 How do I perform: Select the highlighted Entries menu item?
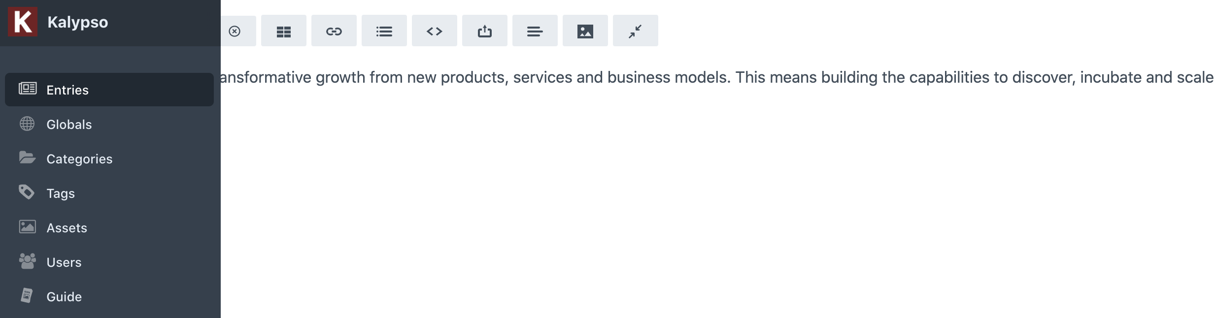68,89
